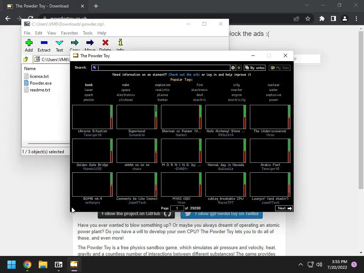Select the reactor tag
364x273 pixels.
tap(236, 90)
